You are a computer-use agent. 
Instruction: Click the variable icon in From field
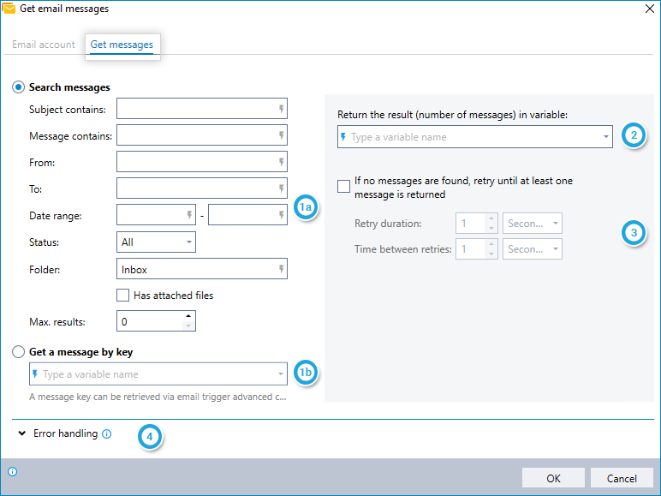tap(281, 162)
